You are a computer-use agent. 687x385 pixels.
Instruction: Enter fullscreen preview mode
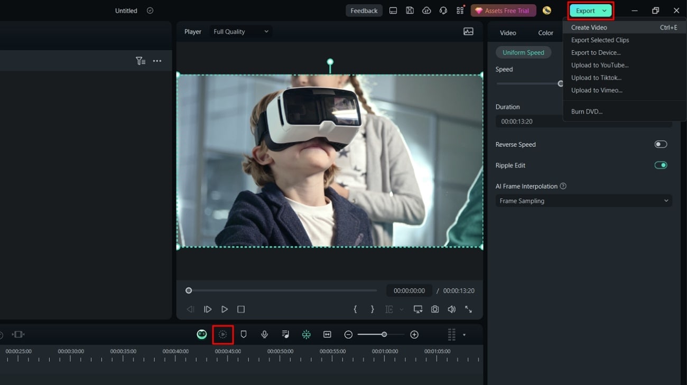tap(469, 309)
